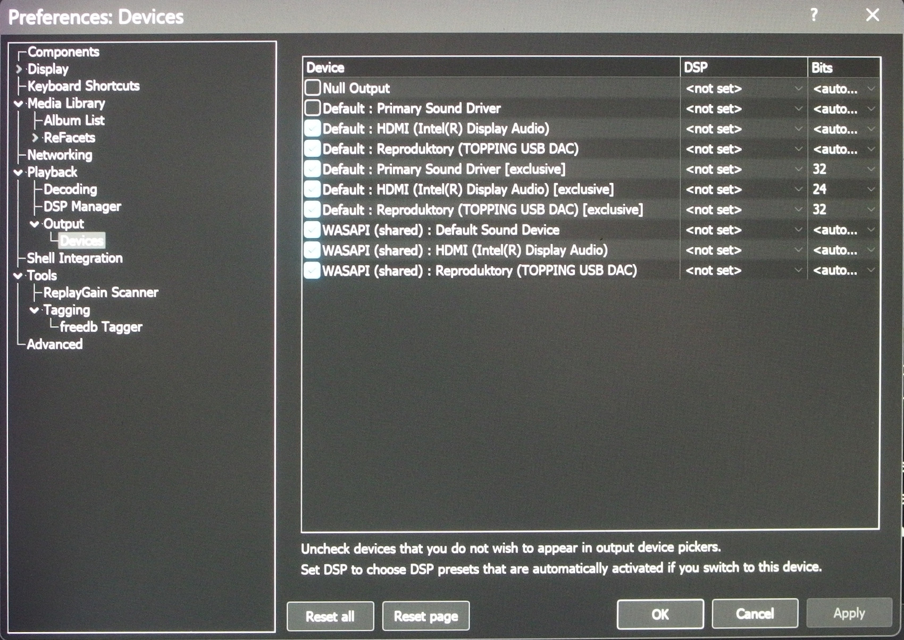Uncheck WASAPI (shared) Default Sound Device

pos(313,230)
